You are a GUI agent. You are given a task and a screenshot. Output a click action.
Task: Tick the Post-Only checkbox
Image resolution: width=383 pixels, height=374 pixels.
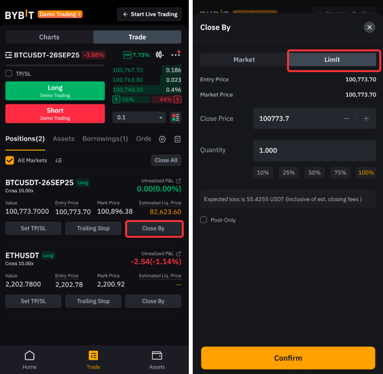coord(204,220)
